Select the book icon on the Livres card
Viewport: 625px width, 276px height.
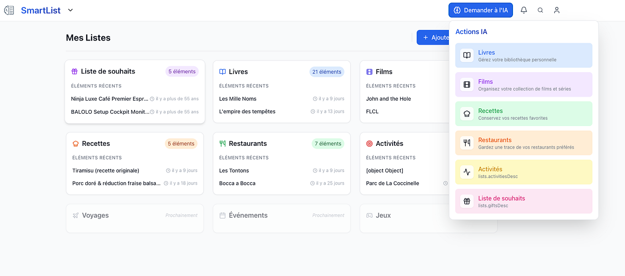222,72
